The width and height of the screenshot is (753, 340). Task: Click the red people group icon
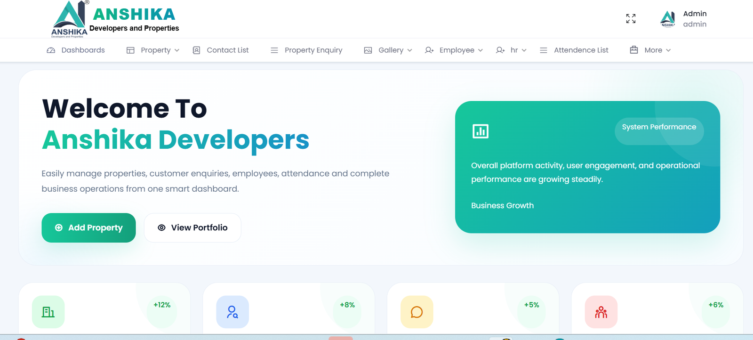(601, 312)
